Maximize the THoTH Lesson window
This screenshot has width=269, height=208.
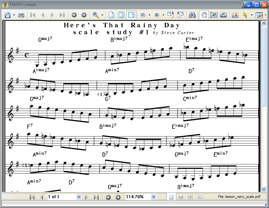coord(257,5)
